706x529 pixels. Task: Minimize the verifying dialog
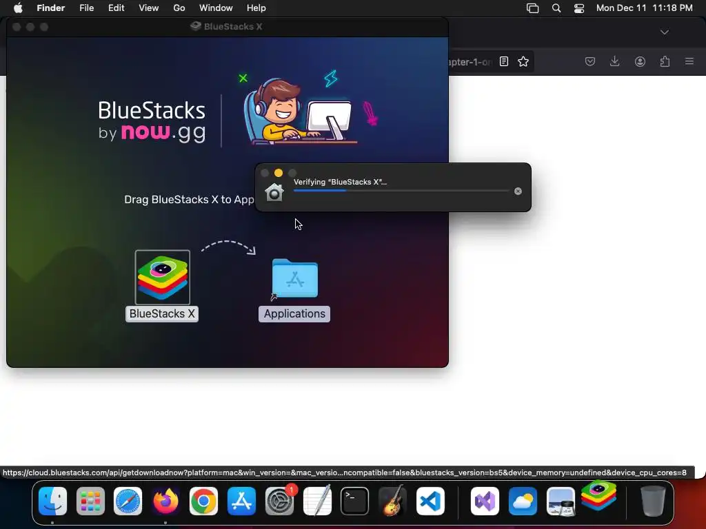pos(279,173)
